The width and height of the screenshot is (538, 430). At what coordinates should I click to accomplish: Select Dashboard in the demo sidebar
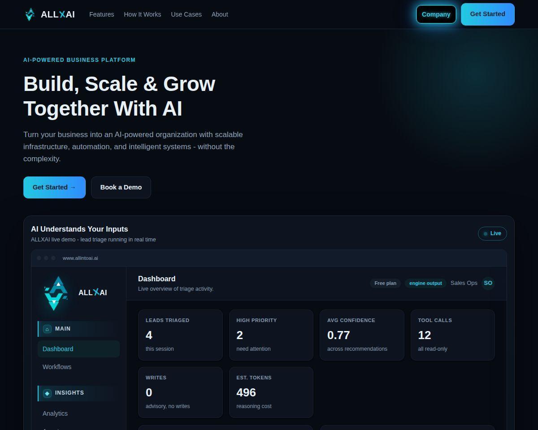pyautogui.click(x=78, y=349)
